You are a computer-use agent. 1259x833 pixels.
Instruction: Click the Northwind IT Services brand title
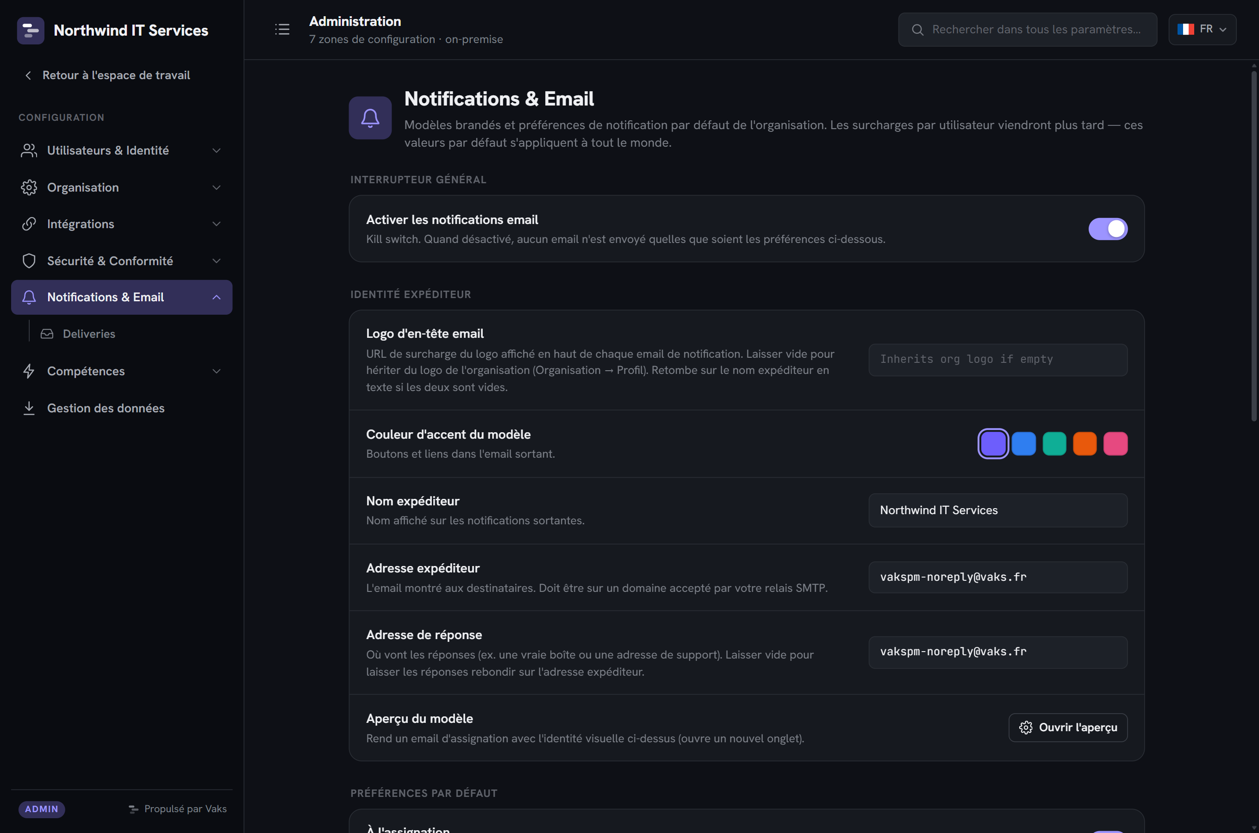[x=131, y=30]
